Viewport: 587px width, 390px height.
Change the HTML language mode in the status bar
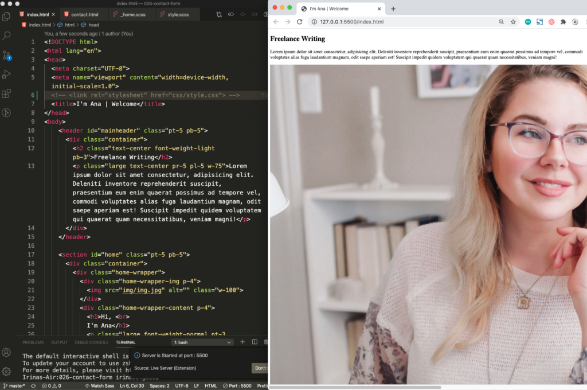pyautogui.click(x=210, y=386)
